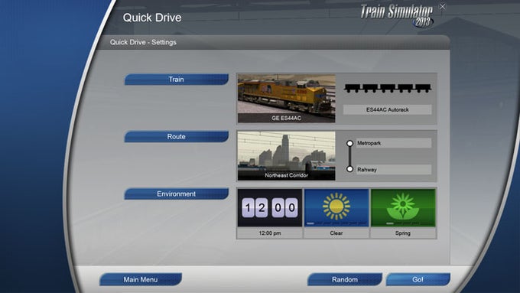Click the Quick Drive page title
The width and height of the screenshot is (520, 293).
[x=152, y=18]
